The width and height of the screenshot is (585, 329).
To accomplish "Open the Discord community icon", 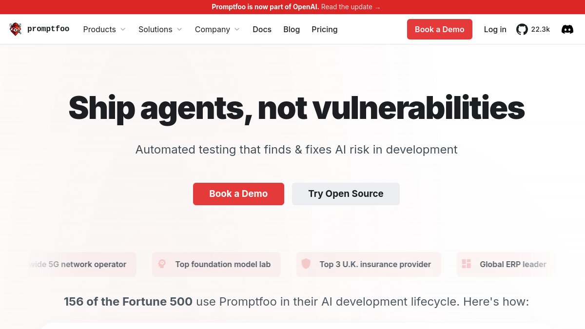I will tap(567, 29).
